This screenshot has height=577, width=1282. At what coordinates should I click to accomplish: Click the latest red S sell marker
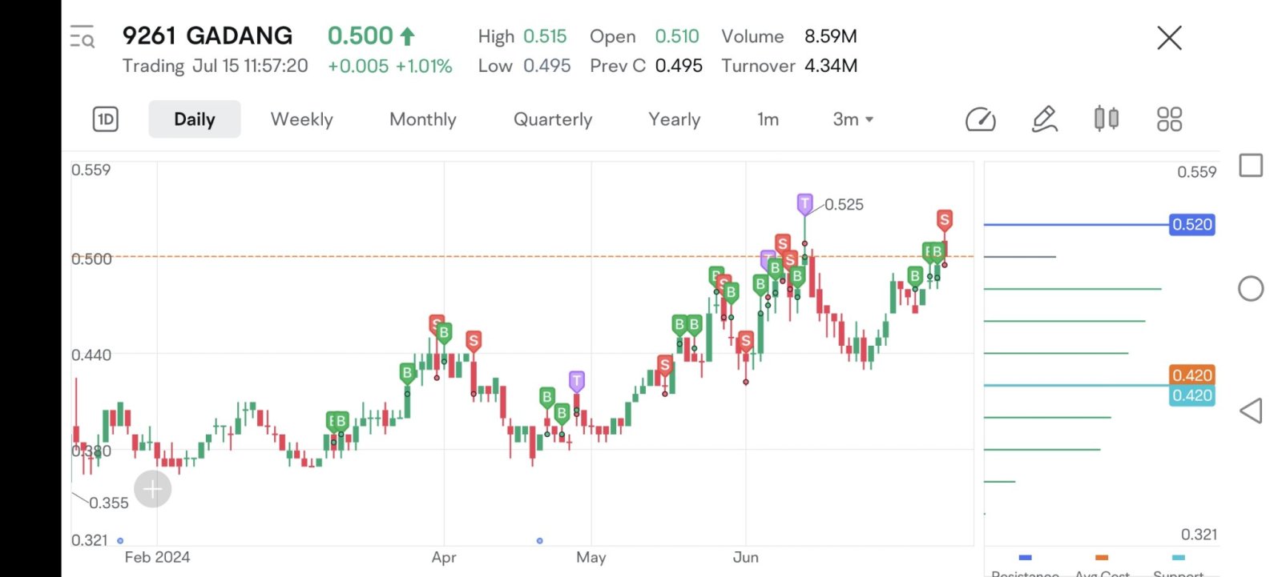945,220
